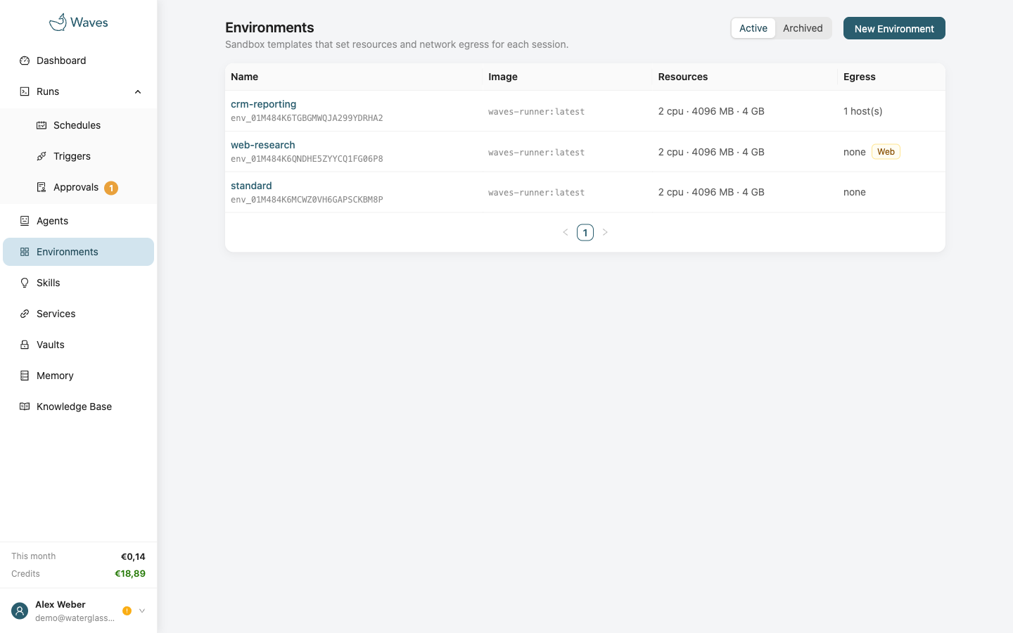Open the Dashboard gauge icon
The height and width of the screenshot is (633, 1013).
click(x=25, y=60)
